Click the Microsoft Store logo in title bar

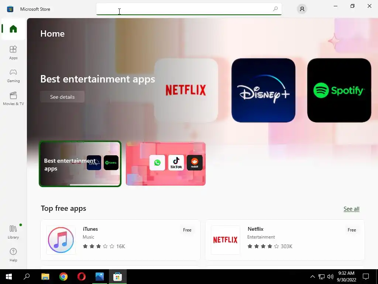(10, 9)
